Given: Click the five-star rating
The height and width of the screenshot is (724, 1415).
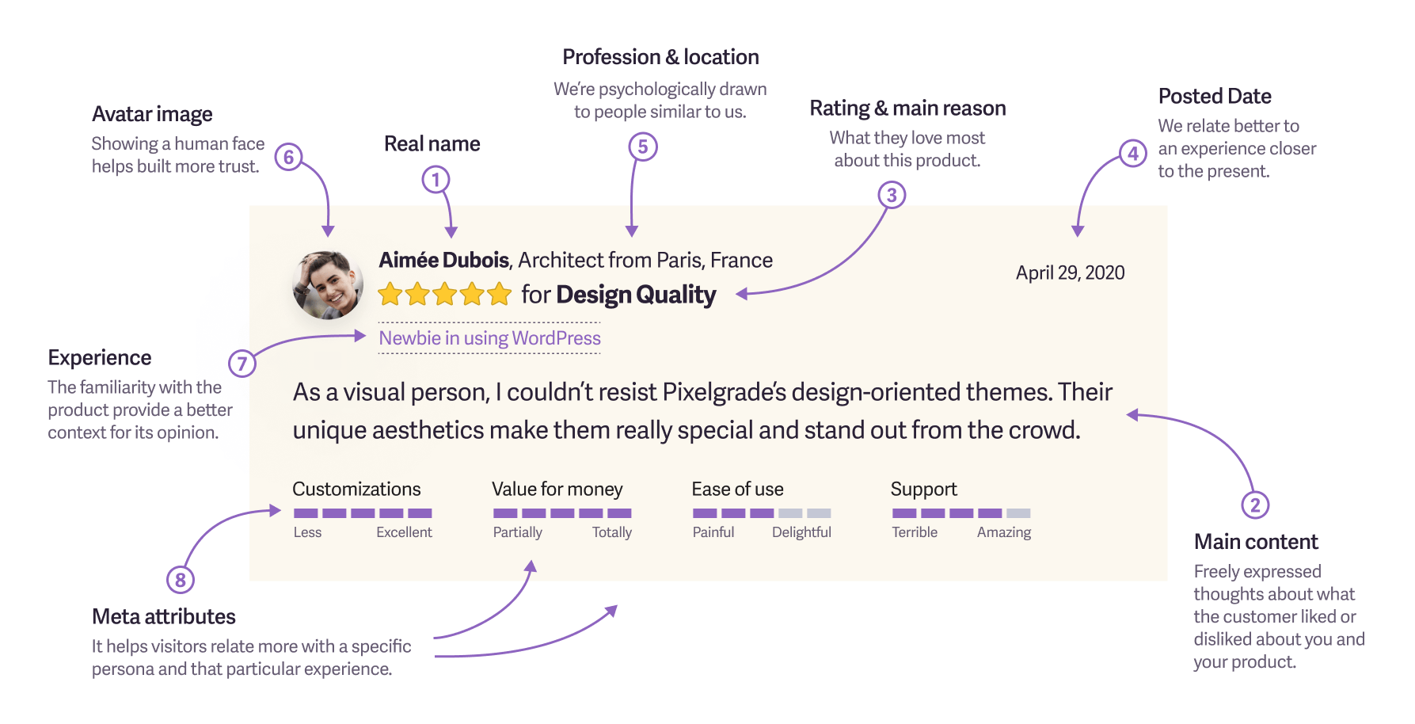Looking at the screenshot, I should pyautogui.click(x=445, y=295).
